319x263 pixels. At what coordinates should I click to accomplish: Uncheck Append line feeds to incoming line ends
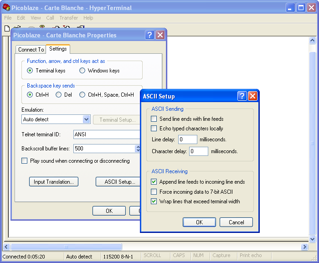pyautogui.click(x=154, y=181)
